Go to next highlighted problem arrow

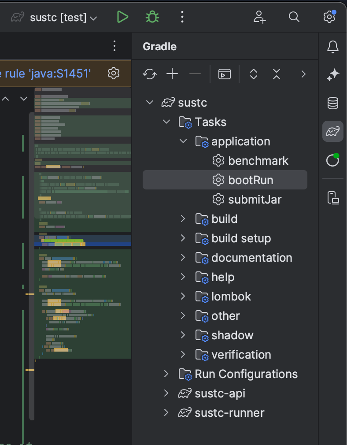pyautogui.click(x=24, y=99)
